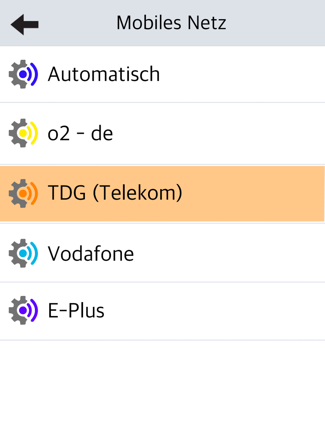Choose the o2 - de network label

80,134
